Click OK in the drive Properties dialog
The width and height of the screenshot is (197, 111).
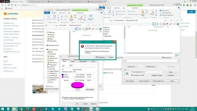tap(77, 104)
